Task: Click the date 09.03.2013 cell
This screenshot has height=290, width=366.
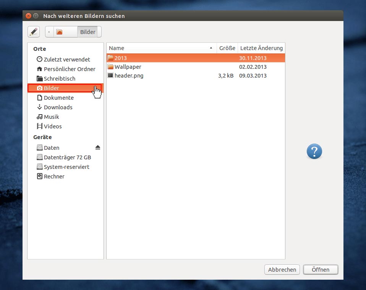Action: pyautogui.click(x=253, y=76)
